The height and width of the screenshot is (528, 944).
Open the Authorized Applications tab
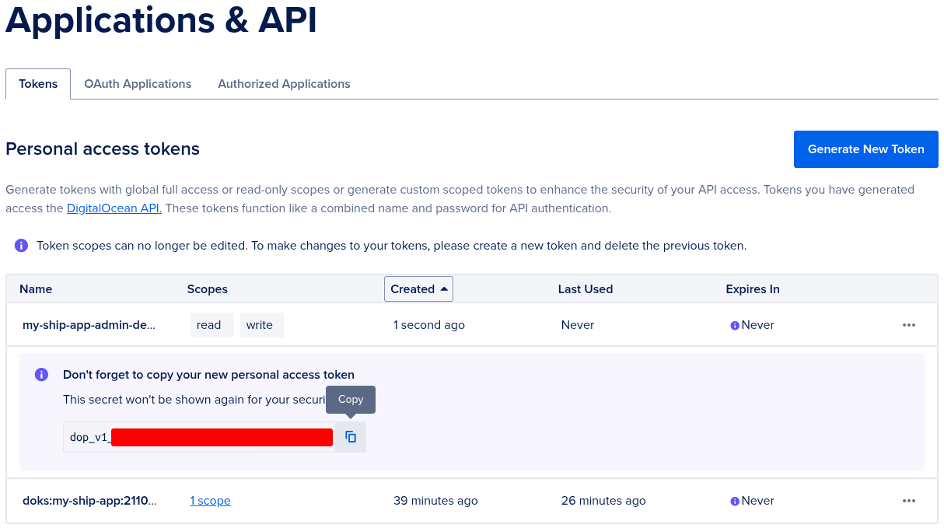pos(284,84)
